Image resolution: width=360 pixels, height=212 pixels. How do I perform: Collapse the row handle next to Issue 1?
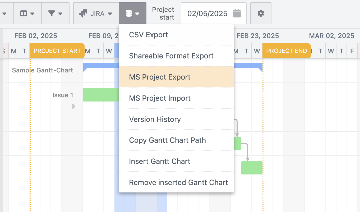pyautogui.click(x=73, y=106)
